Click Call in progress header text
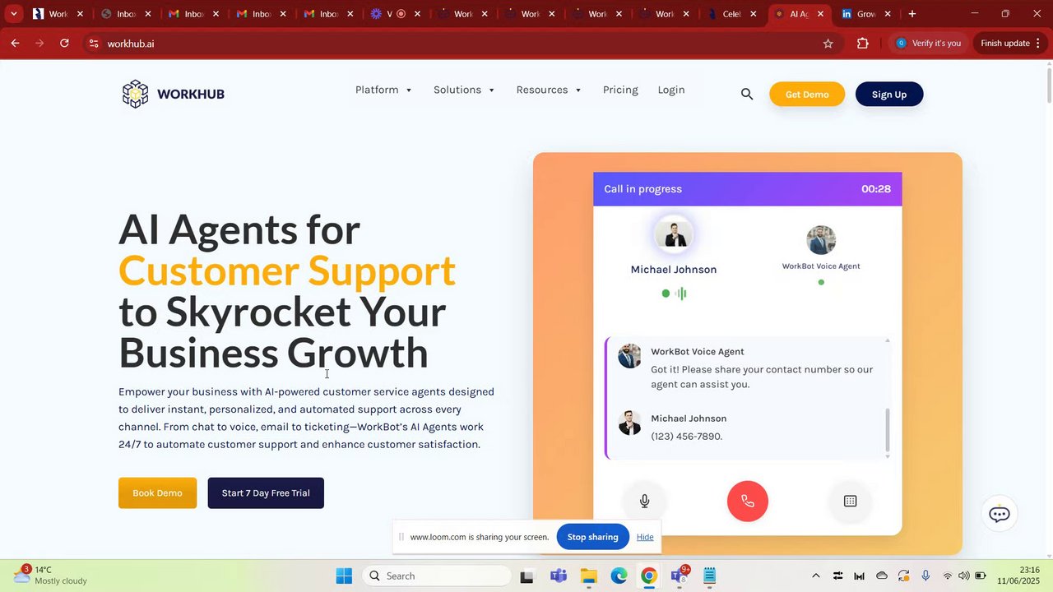The width and height of the screenshot is (1053, 592). coord(643,189)
